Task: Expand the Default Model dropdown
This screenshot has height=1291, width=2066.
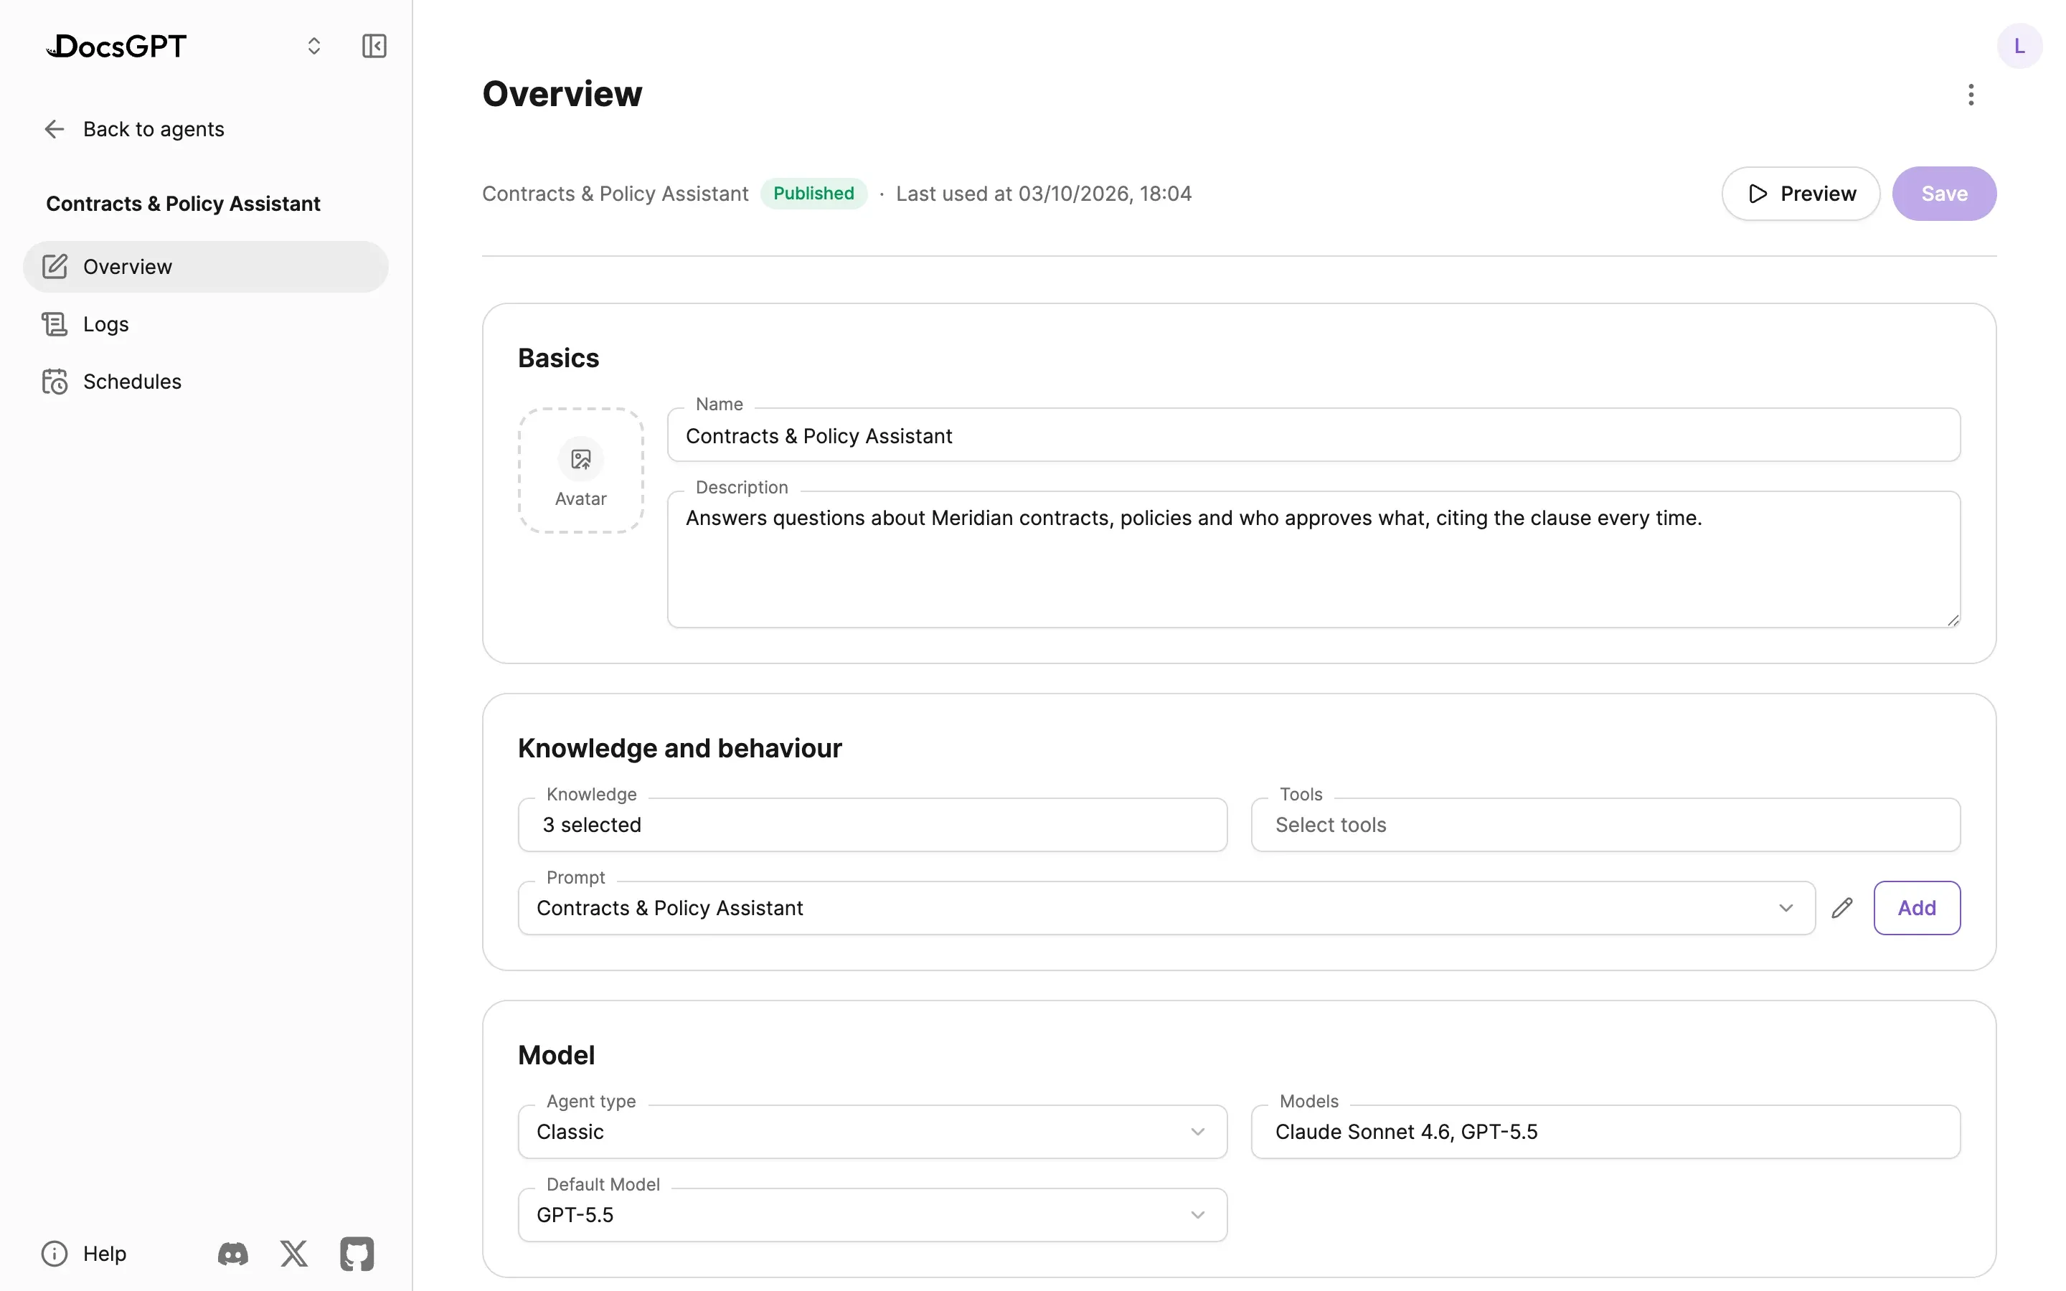Action: 872,1214
